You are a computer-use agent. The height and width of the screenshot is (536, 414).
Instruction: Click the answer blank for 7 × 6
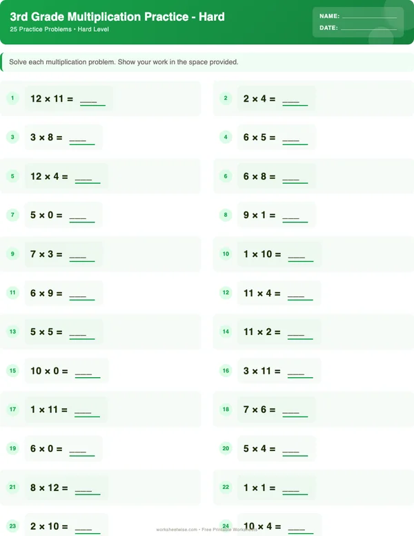pyautogui.click(x=295, y=412)
